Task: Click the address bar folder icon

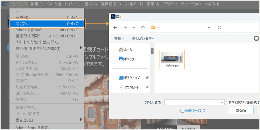Action: pyautogui.click(x=153, y=27)
